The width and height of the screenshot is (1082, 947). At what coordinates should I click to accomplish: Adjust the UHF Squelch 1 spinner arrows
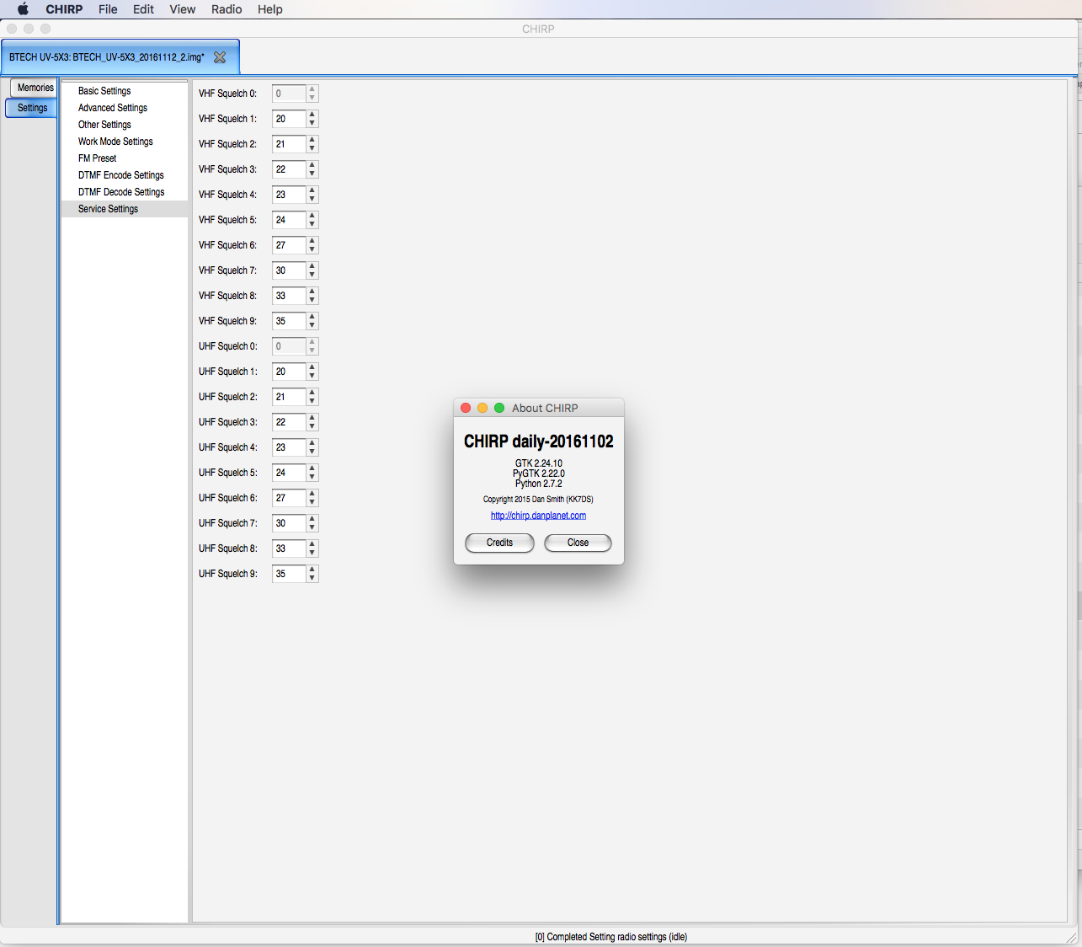[312, 372]
